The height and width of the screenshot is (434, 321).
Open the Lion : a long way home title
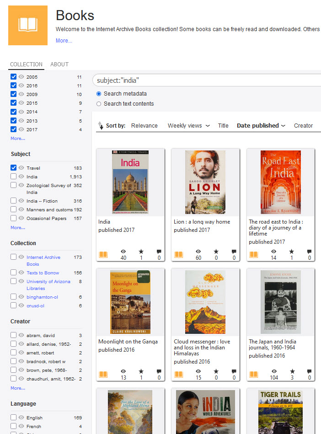pos(202,222)
